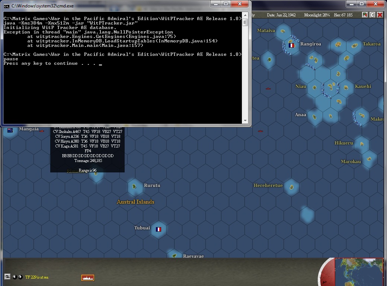Select the red ship marker south of Anaa
This screenshot has height=286, width=387.
coord(260,131)
